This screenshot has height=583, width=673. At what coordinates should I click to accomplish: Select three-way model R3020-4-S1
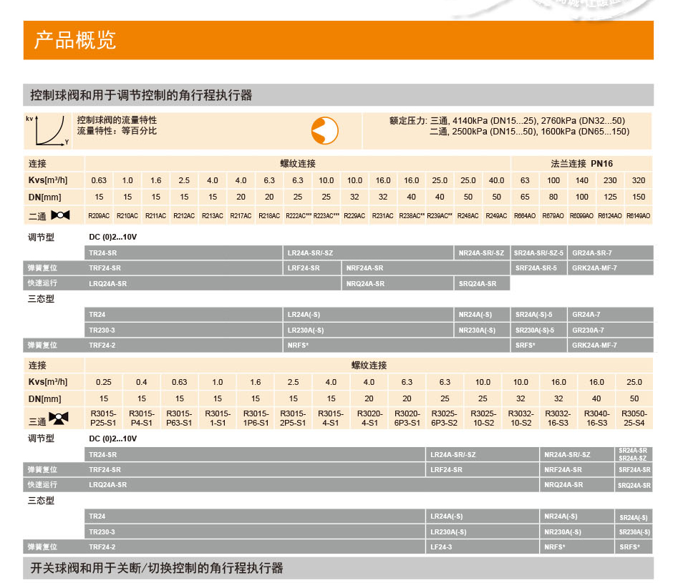(x=369, y=418)
